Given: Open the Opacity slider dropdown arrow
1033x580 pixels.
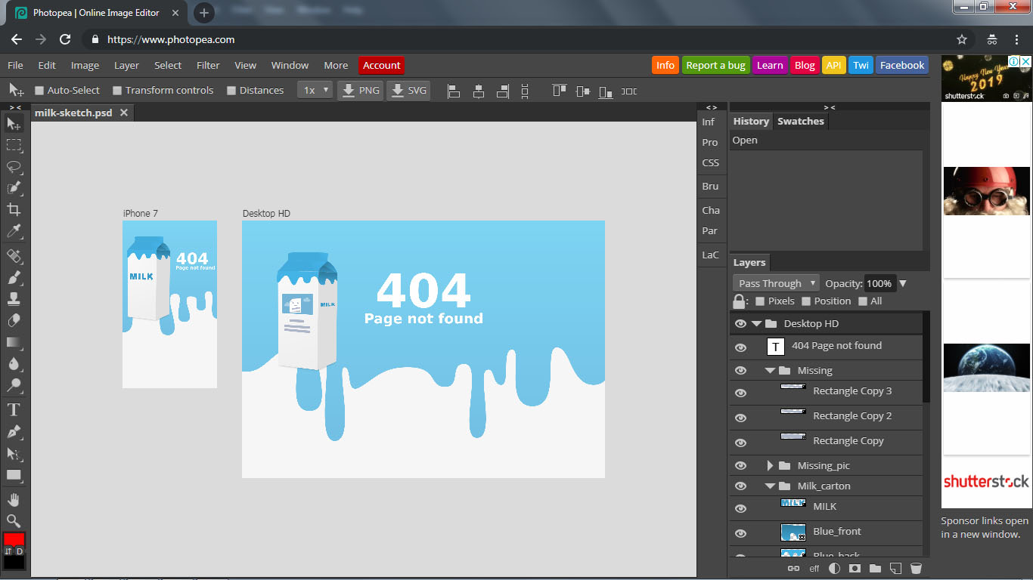Looking at the screenshot, I should pos(902,284).
